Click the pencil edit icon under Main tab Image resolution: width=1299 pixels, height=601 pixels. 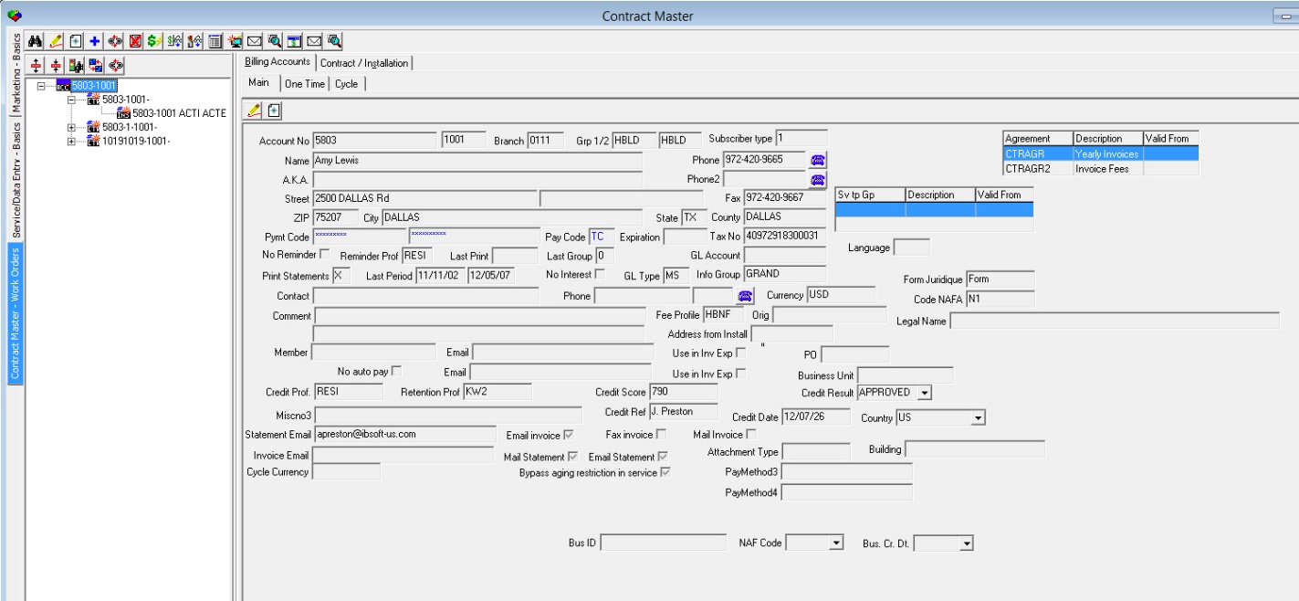(x=255, y=110)
